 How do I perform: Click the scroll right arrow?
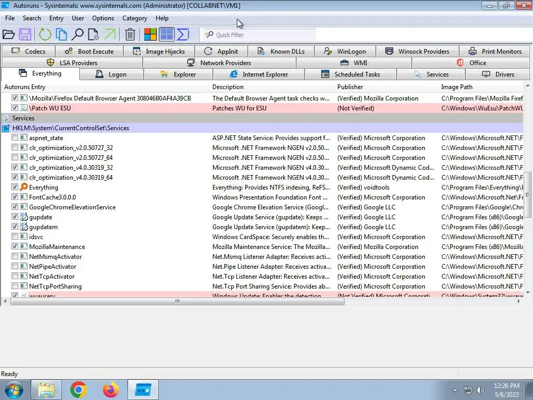[x=519, y=302]
